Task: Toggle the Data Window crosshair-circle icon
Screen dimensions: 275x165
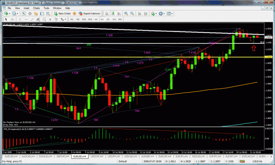Action: coord(30,14)
